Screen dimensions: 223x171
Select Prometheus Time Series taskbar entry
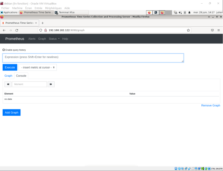coord(37,12)
